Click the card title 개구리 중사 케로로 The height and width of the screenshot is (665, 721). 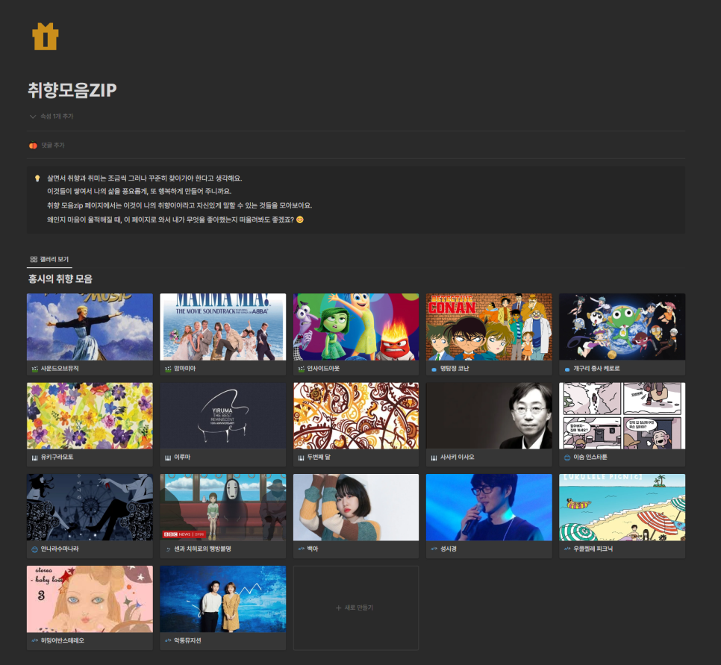[x=596, y=369]
